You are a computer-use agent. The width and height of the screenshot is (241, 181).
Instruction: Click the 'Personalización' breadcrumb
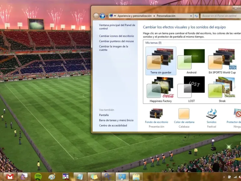coord(166,16)
